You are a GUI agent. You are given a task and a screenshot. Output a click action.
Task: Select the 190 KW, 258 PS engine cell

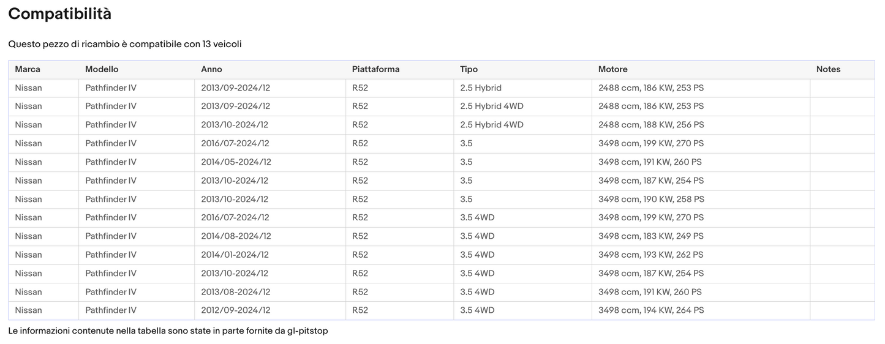coord(651,200)
